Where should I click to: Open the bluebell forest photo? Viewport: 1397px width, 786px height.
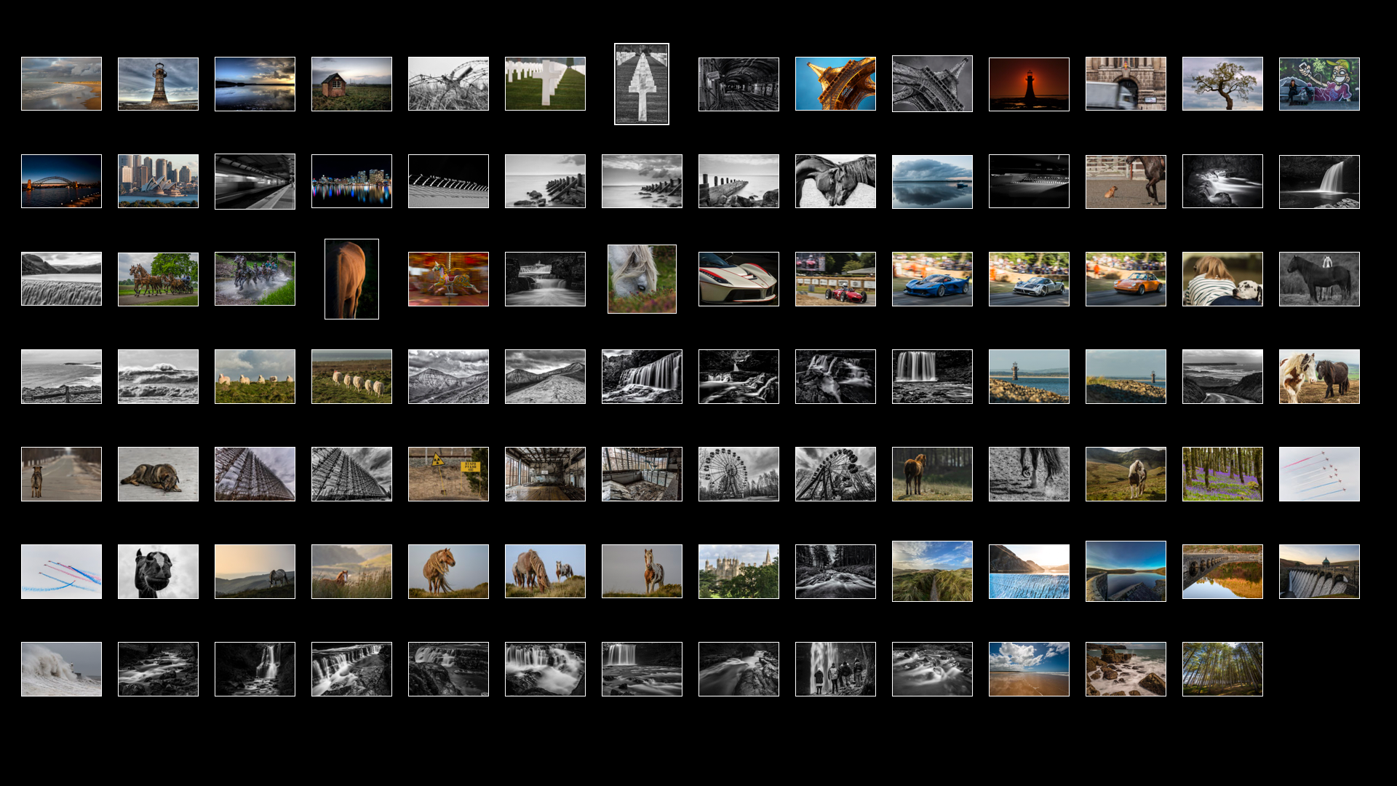coord(1222,474)
